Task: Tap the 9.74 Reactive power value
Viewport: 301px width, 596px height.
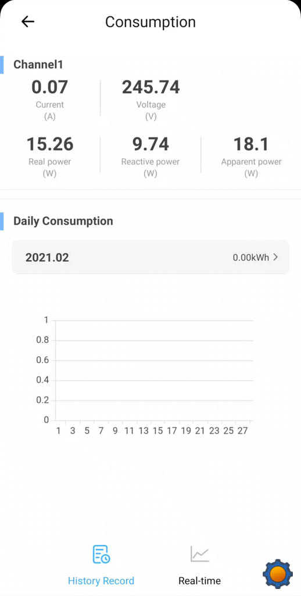Action: click(x=150, y=144)
